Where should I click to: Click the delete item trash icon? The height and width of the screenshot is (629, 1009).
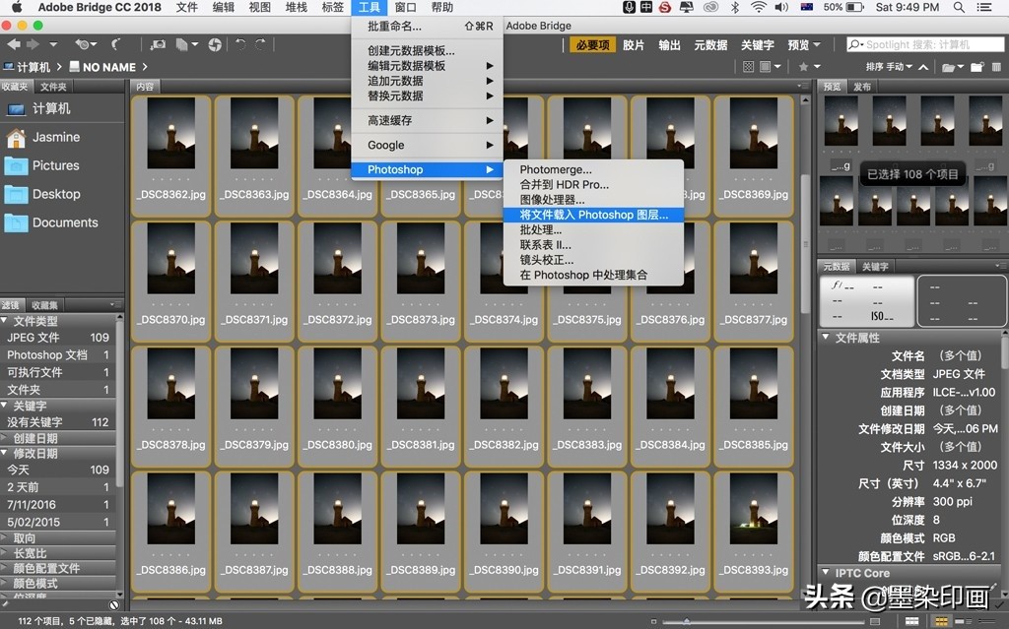(998, 67)
